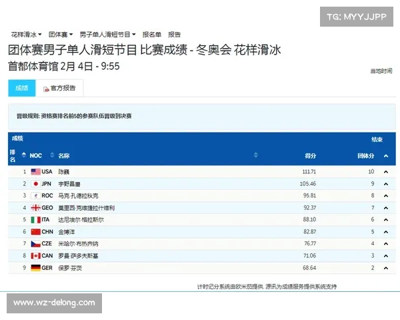The image size is (400, 320).
Task: Expand details for GER row
Action: [386, 268]
